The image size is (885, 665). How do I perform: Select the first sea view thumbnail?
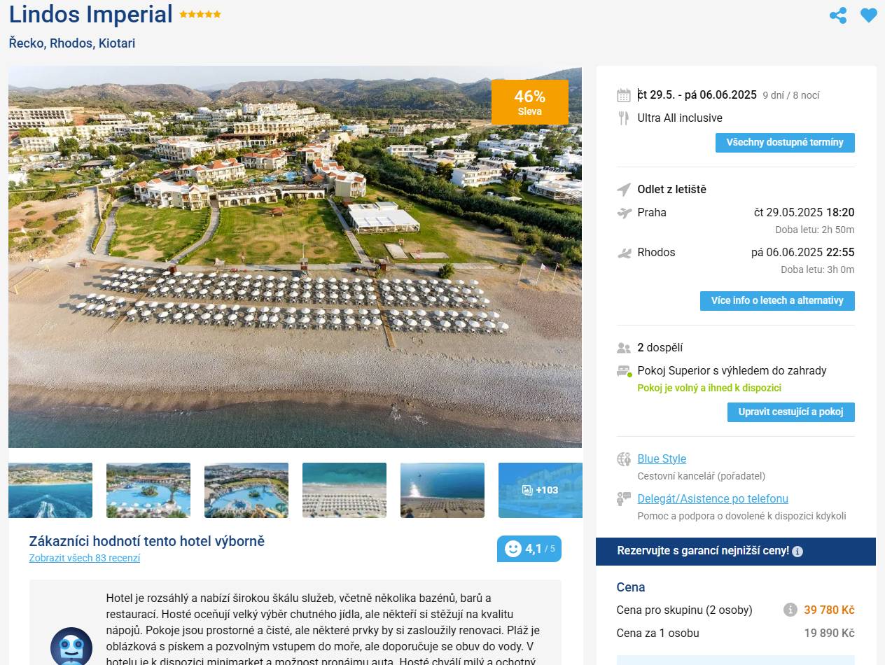pyautogui.click(x=50, y=490)
